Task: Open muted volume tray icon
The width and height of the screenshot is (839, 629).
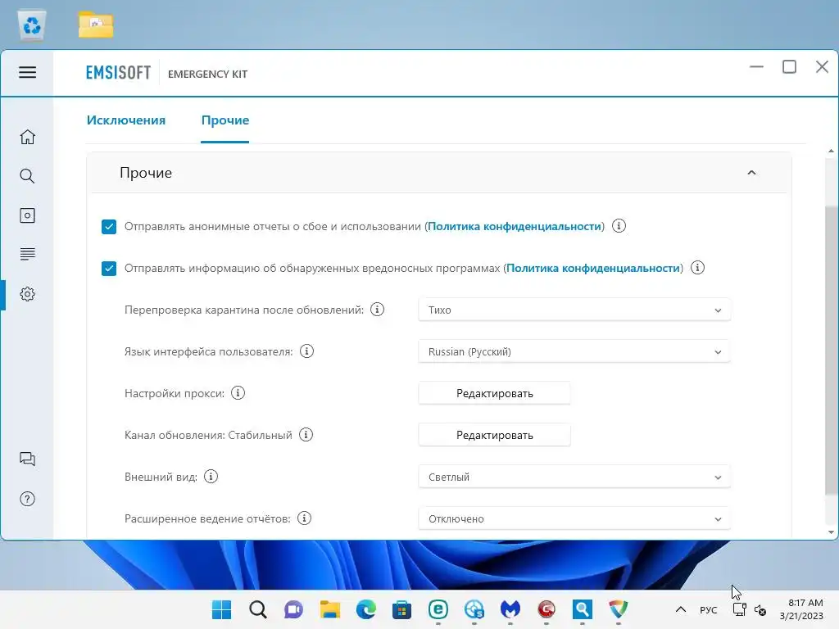Action: click(760, 609)
